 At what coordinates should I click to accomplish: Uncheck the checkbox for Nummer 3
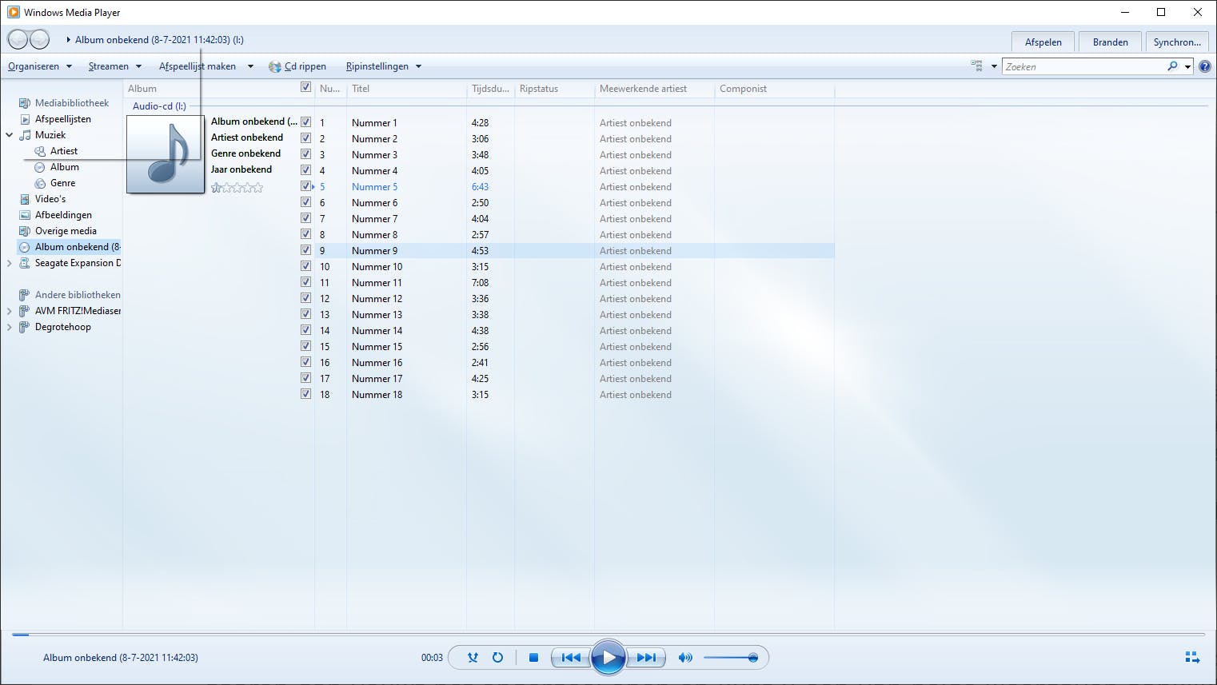305,154
